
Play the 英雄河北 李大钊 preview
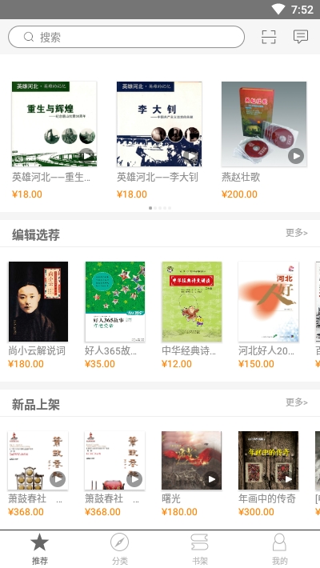192,156
